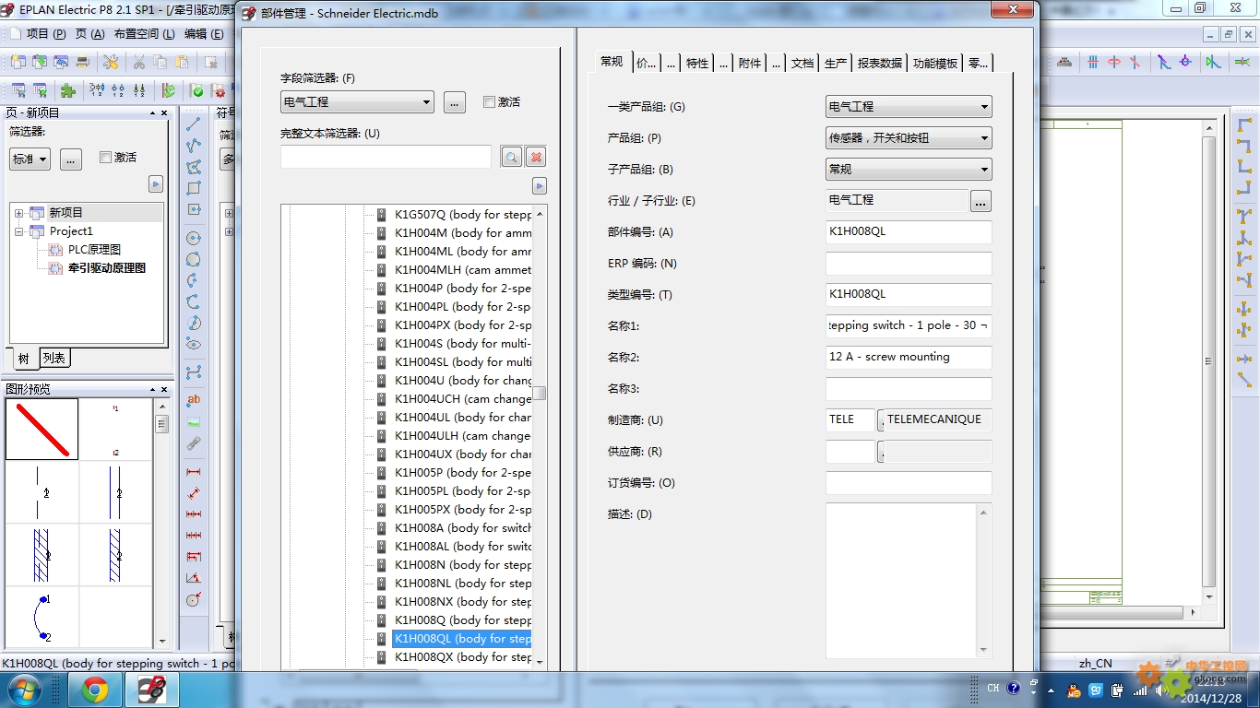Click the 订货编号 input field
This screenshot has width=1260, height=708.
[909, 483]
